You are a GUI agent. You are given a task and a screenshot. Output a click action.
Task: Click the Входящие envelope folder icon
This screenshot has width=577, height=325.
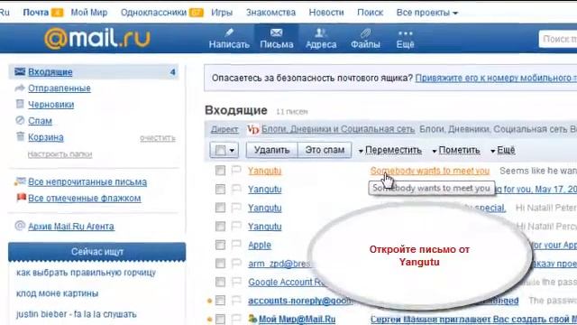[20, 71]
